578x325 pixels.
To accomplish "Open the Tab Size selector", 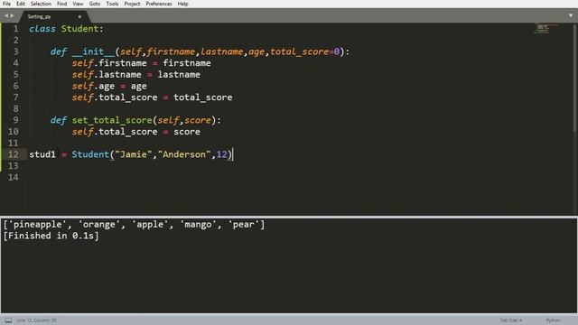I will (511, 320).
